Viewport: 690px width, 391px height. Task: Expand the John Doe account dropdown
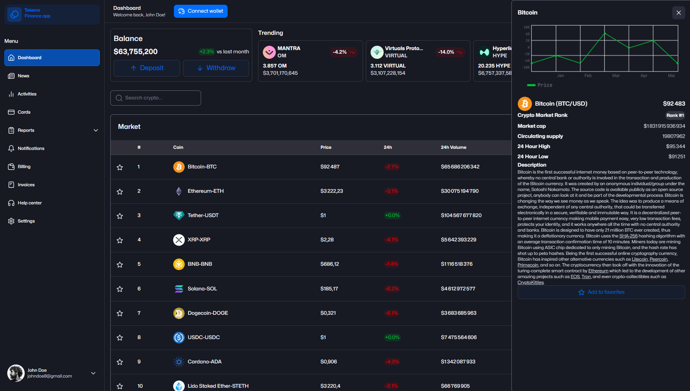pos(93,373)
